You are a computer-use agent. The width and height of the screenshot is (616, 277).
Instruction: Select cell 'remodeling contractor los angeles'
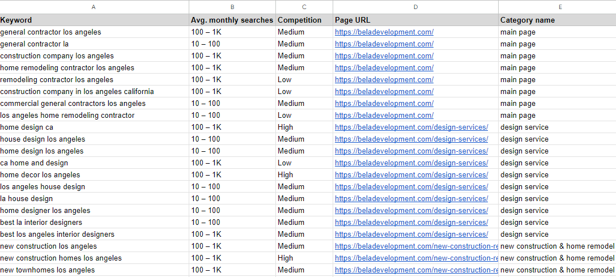(x=94, y=80)
